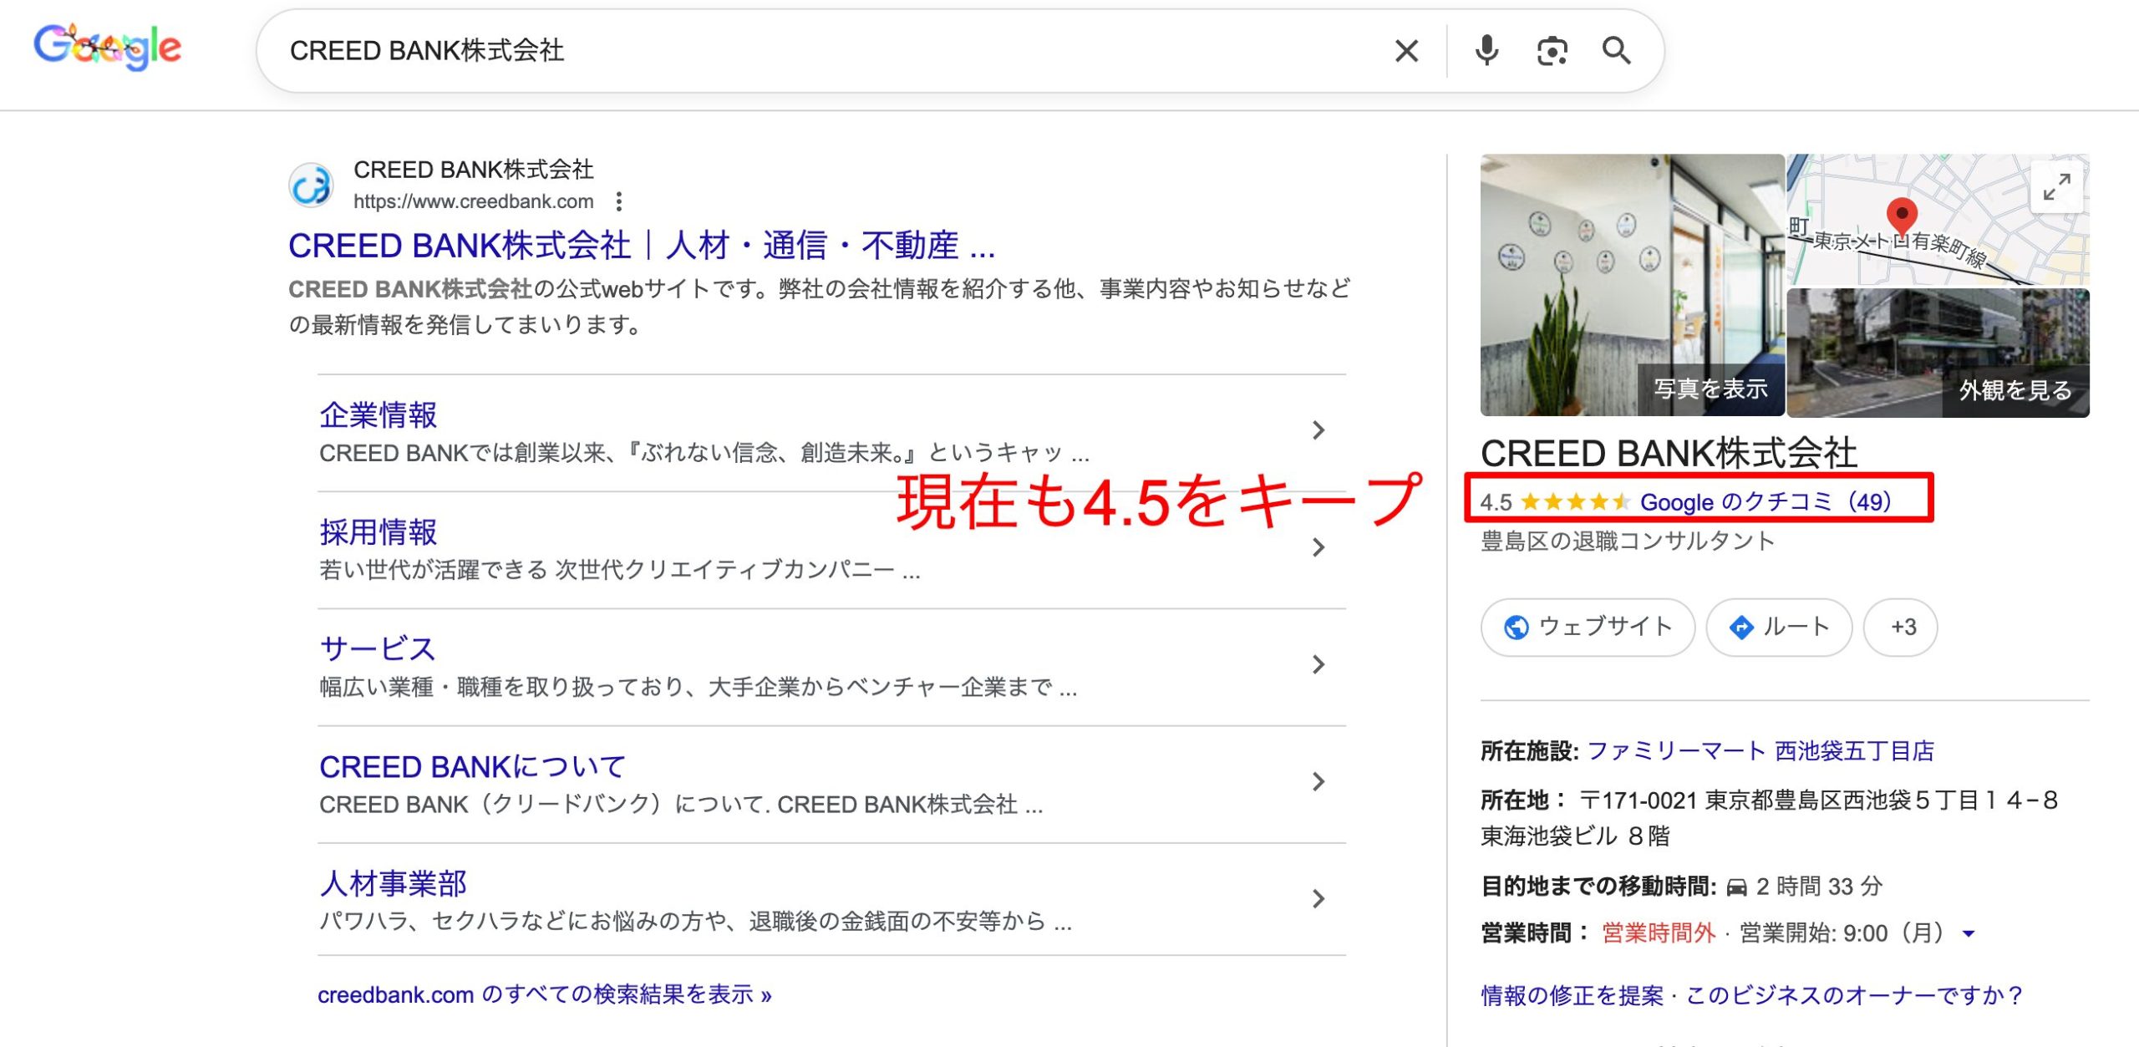Click the magnifying glass search icon
This screenshot has width=2139, height=1047.
1617,51
